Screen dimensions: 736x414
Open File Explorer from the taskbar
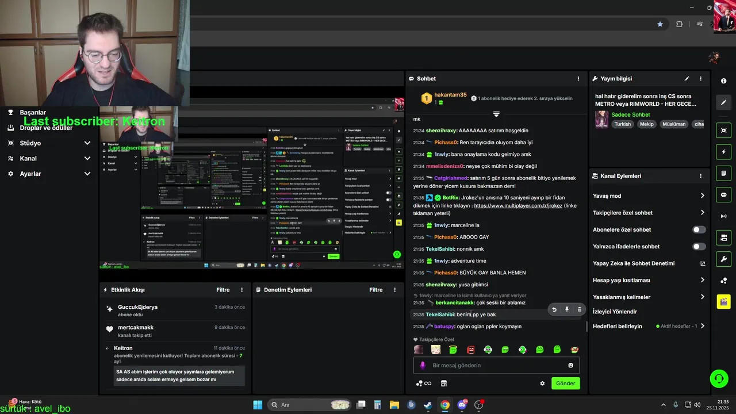(394, 405)
